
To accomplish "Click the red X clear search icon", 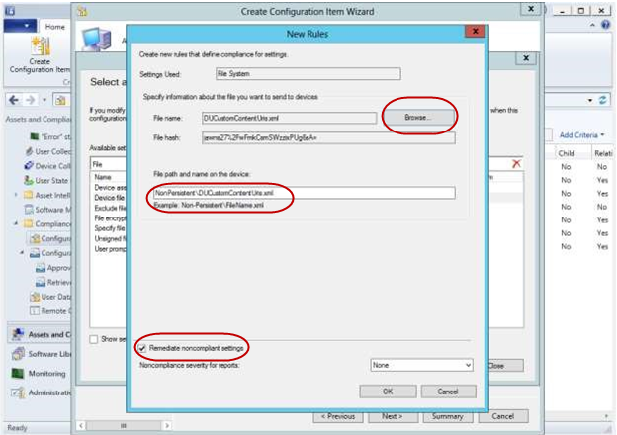I will (517, 163).
